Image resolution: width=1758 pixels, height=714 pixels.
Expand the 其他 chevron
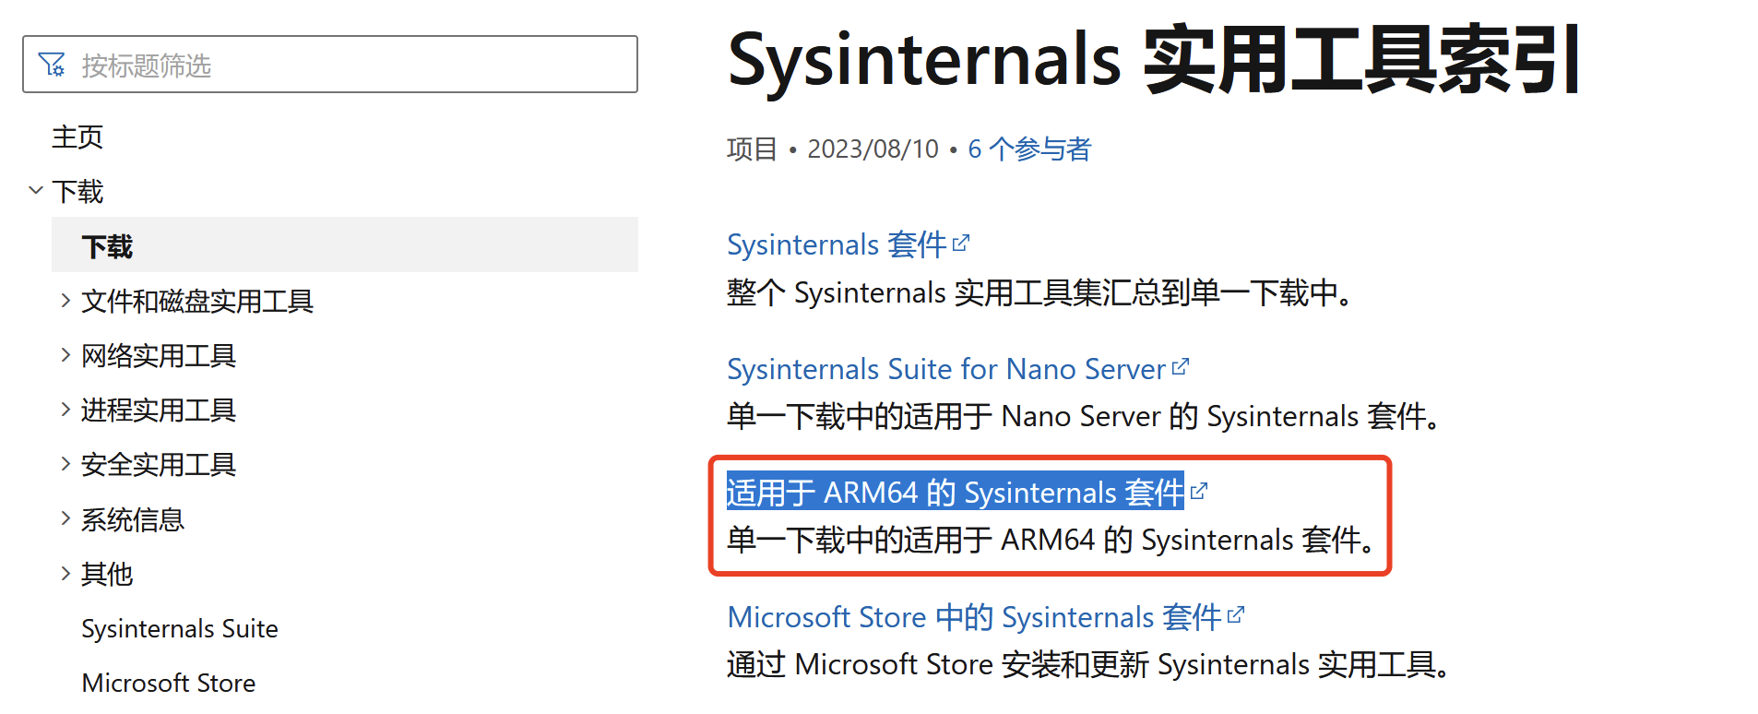coord(65,574)
